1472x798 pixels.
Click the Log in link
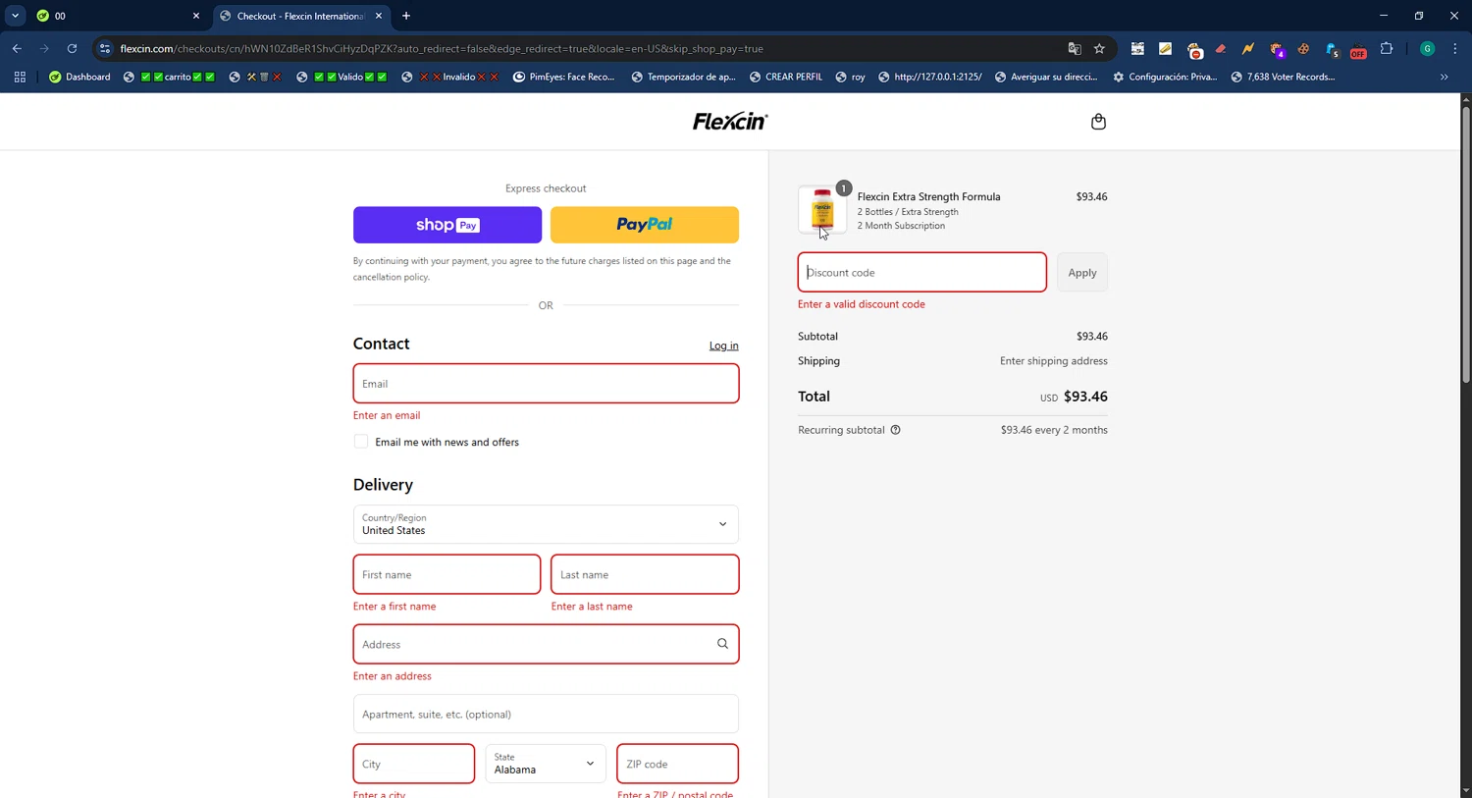point(724,346)
